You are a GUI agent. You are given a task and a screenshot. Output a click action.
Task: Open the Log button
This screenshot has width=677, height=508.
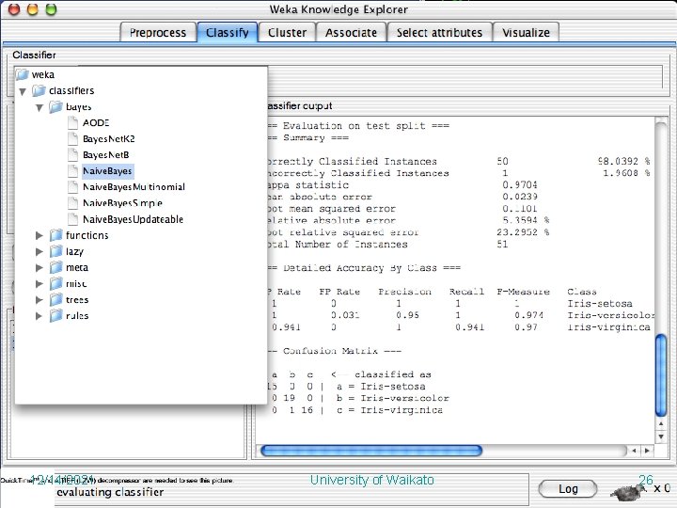(568, 489)
